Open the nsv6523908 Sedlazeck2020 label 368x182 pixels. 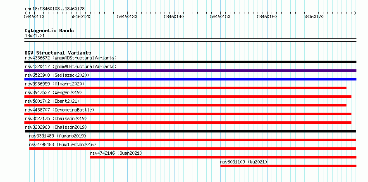click(x=57, y=75)
